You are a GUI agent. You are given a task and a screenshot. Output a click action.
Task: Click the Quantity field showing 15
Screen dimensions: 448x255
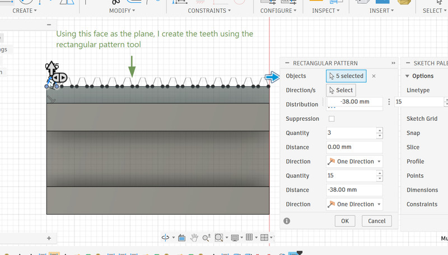(351, 176)
